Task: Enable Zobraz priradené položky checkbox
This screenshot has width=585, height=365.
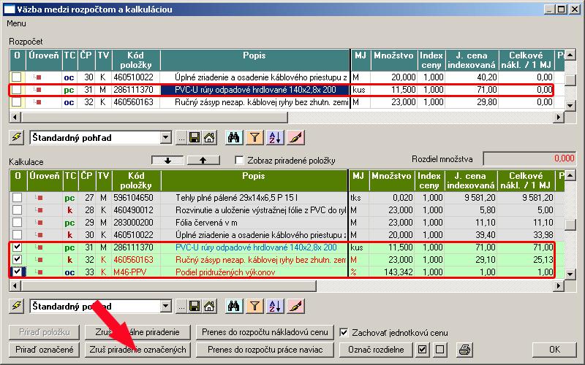Action: 239,160
